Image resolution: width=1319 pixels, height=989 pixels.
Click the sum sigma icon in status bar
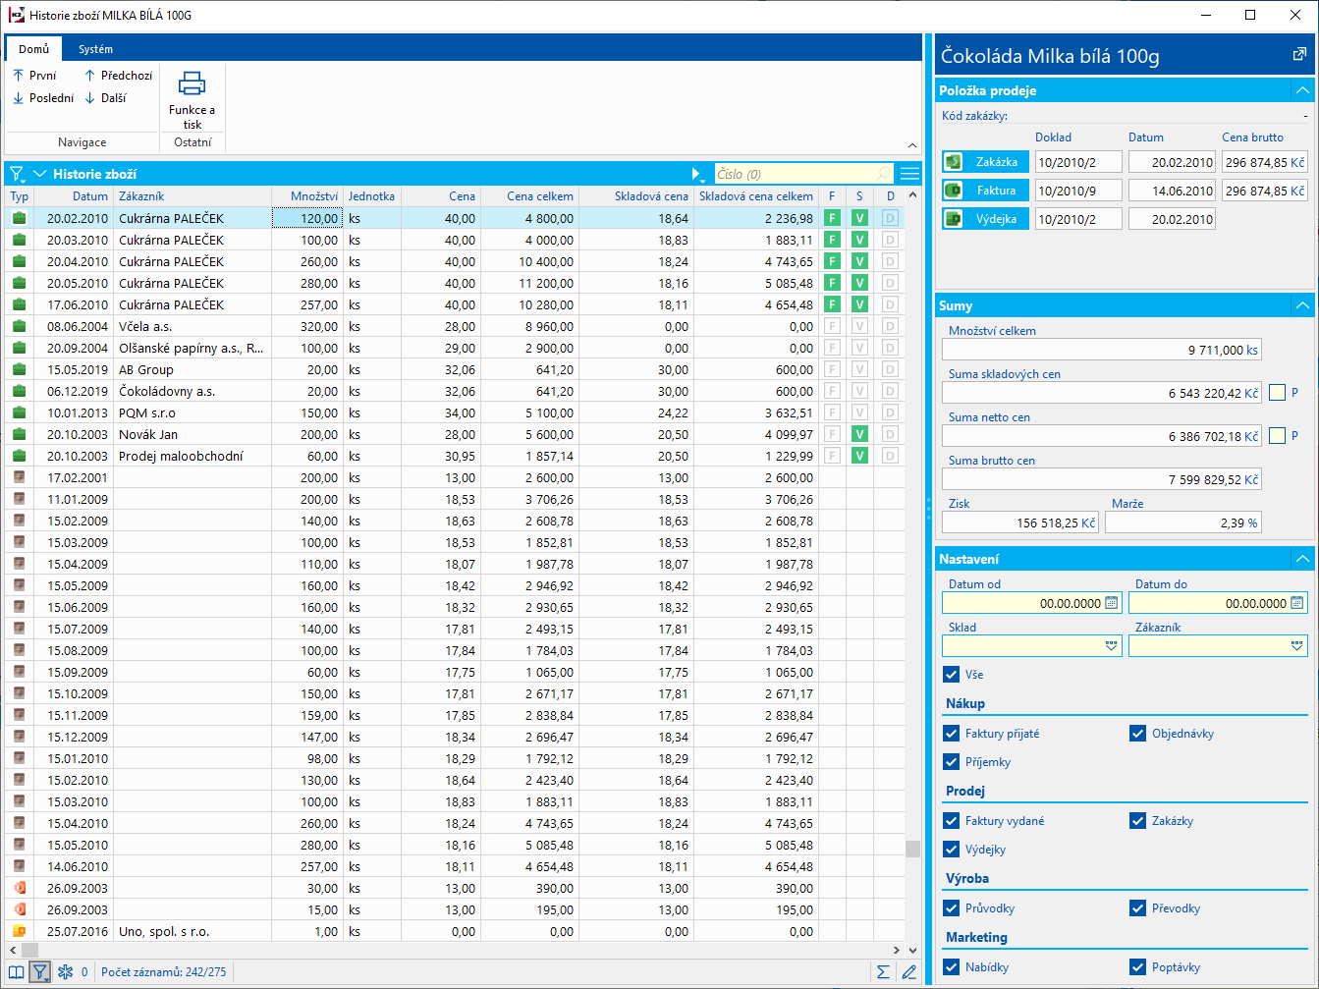(x=883, y=971)
